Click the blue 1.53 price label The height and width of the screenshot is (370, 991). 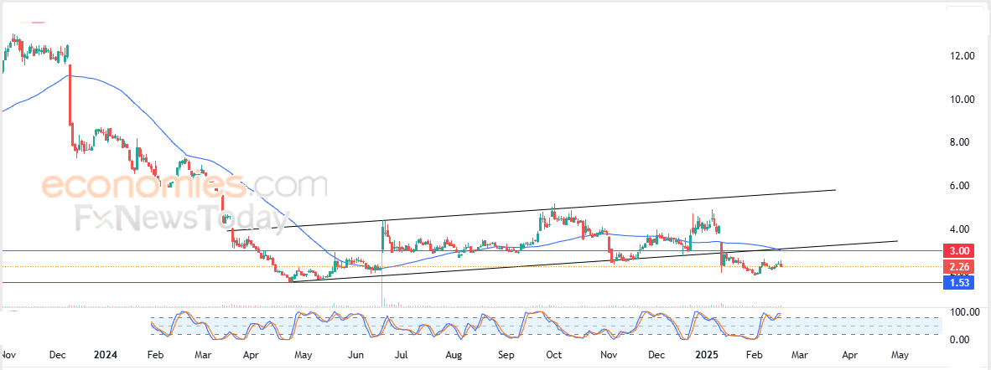click(x=959, y=283)
